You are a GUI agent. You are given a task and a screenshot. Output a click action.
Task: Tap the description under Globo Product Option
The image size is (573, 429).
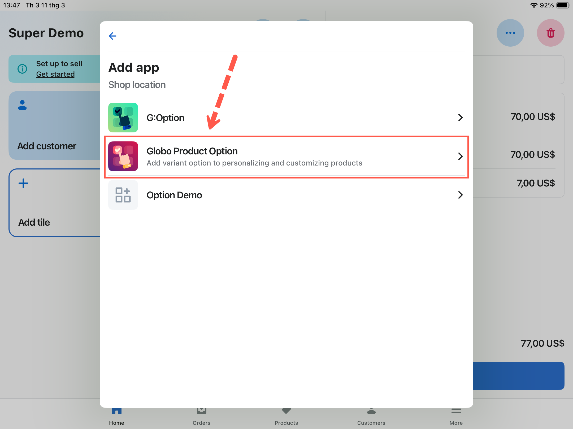(x=254, y=163)
